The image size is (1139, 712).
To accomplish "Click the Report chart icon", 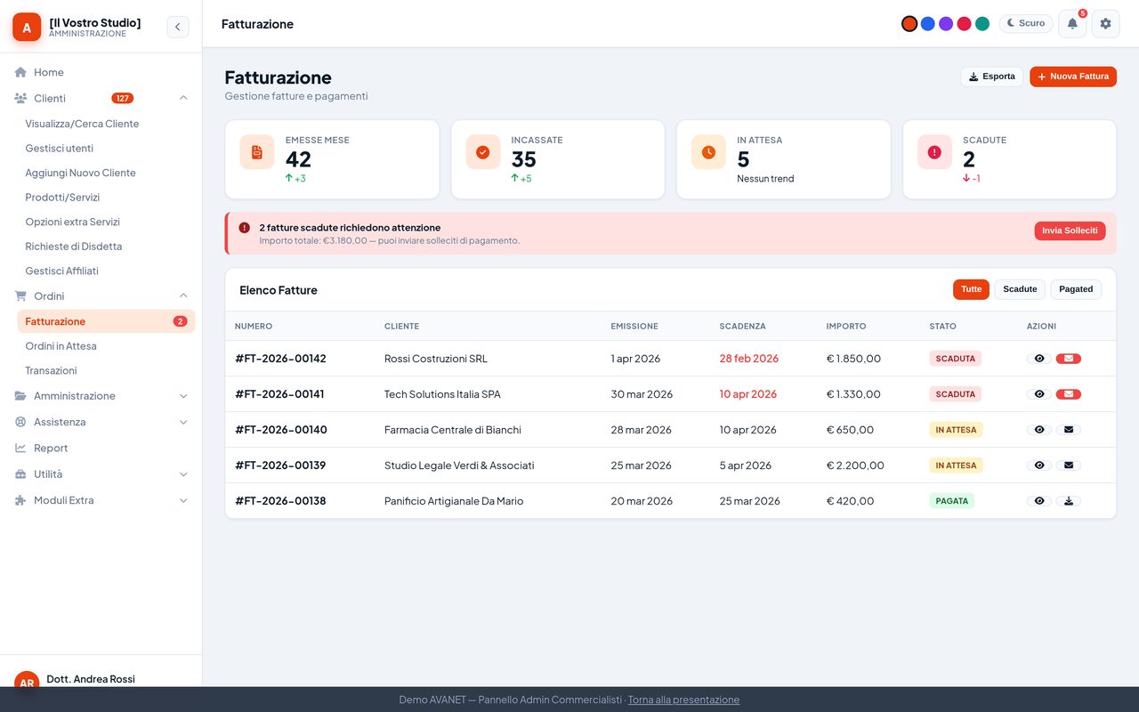I will [20, 448].
